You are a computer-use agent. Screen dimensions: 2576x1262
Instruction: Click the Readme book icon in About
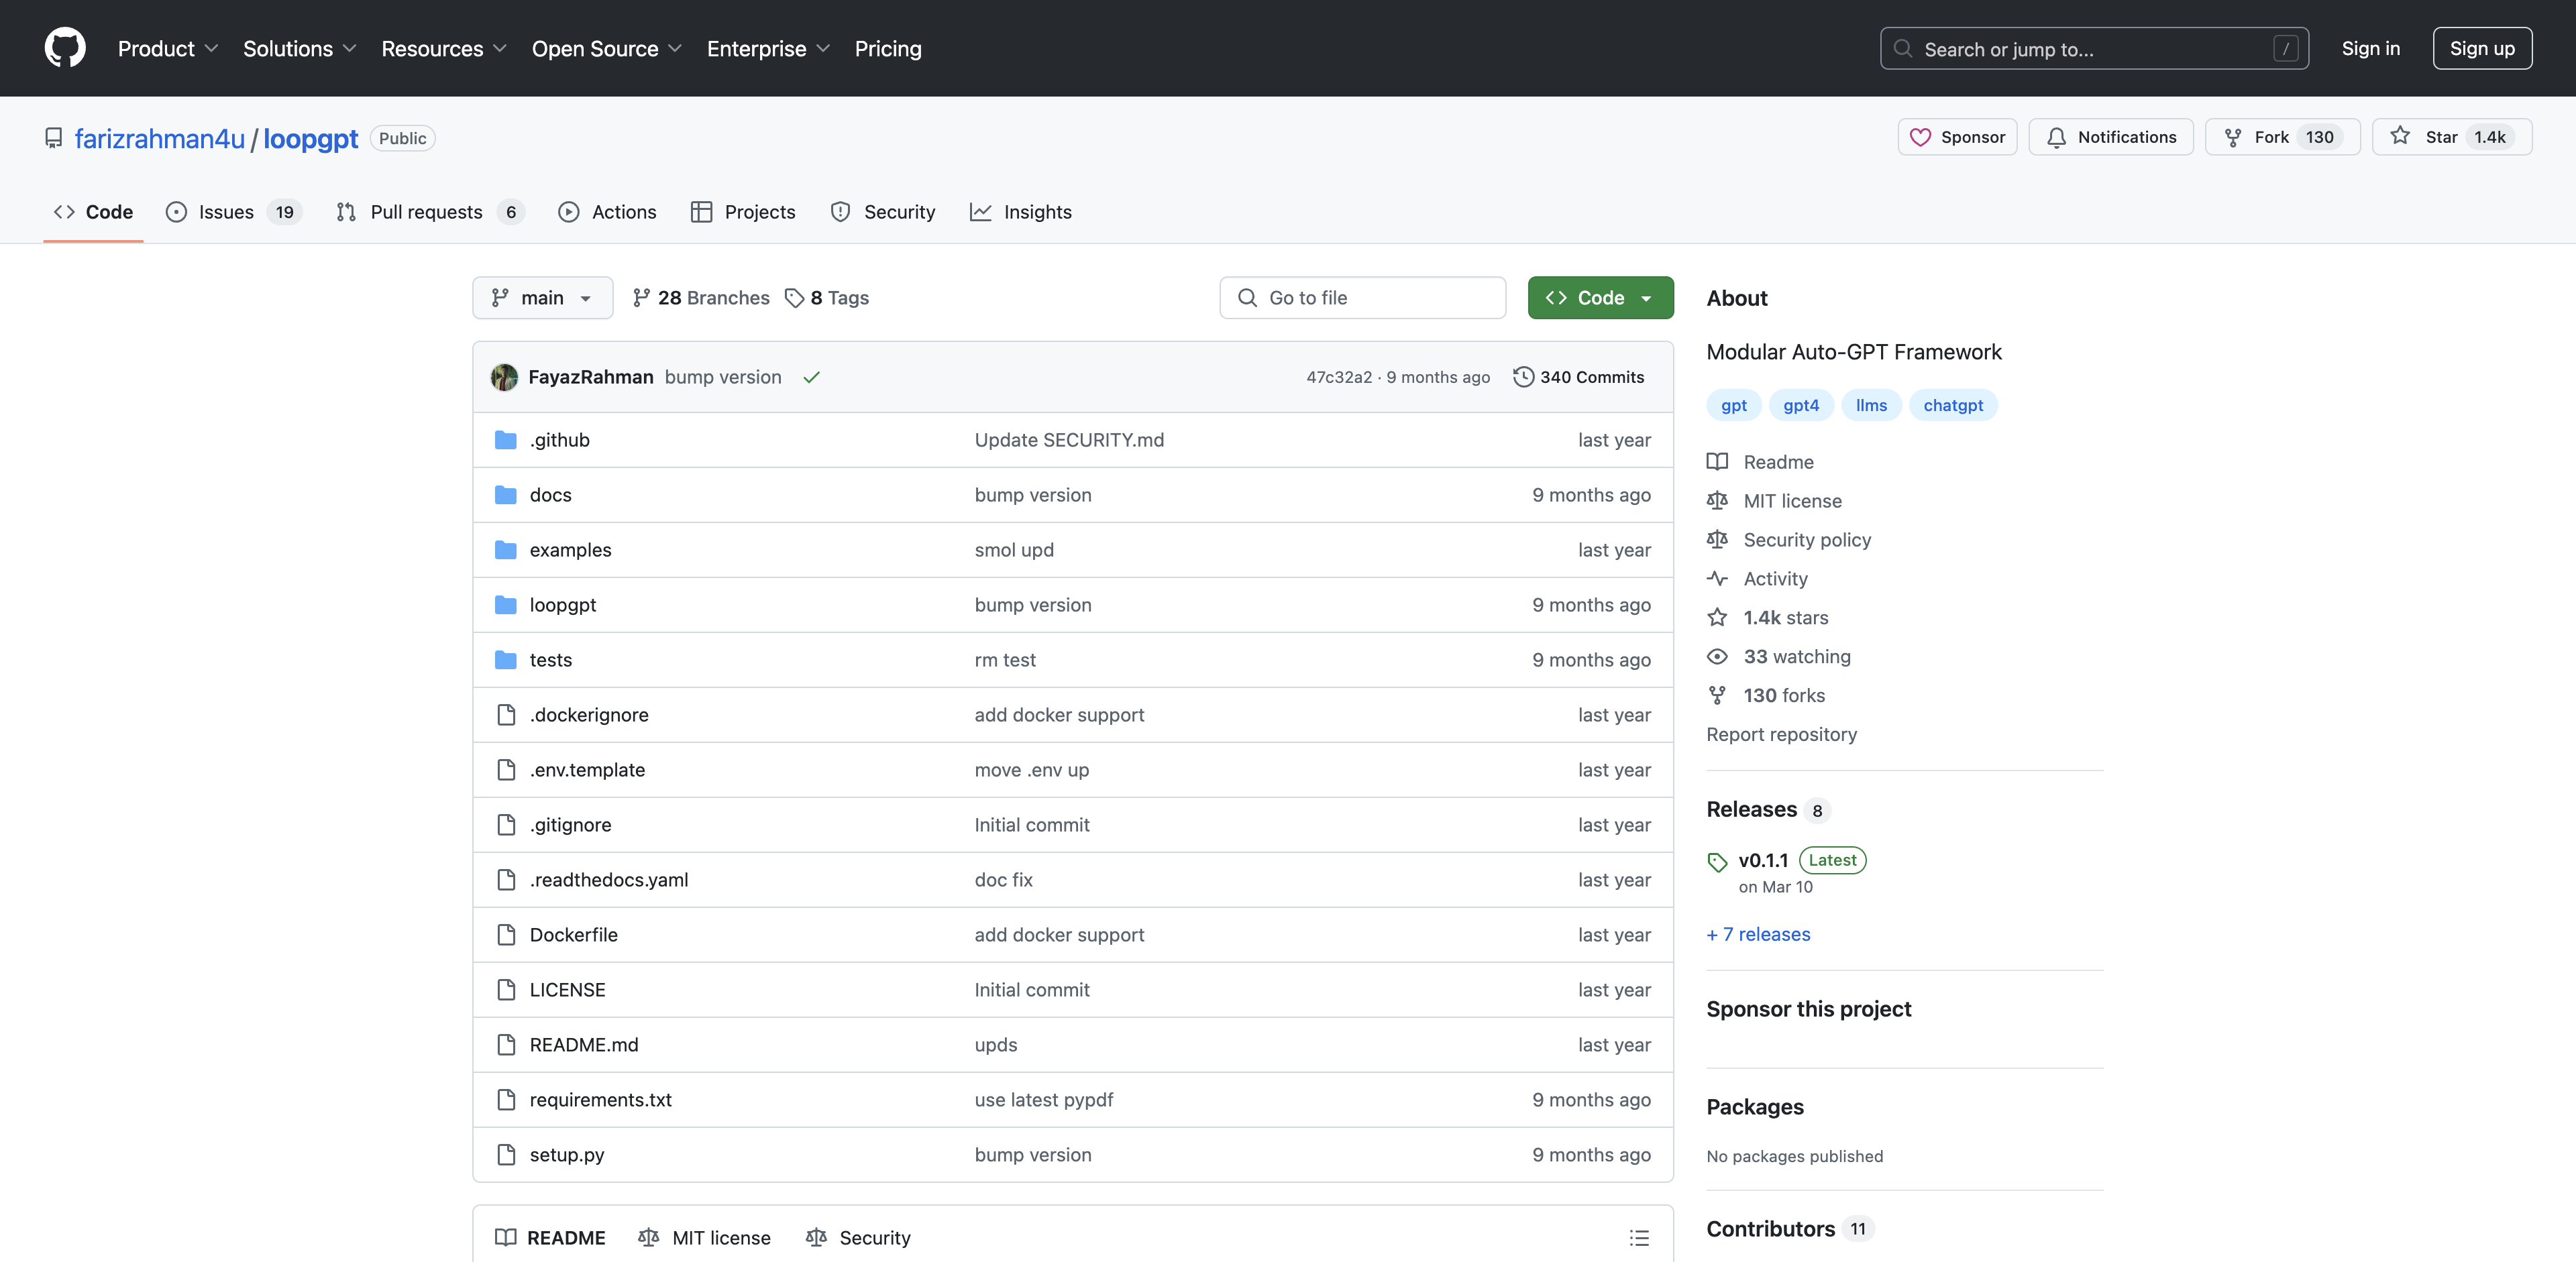[x=1717, y=461]
